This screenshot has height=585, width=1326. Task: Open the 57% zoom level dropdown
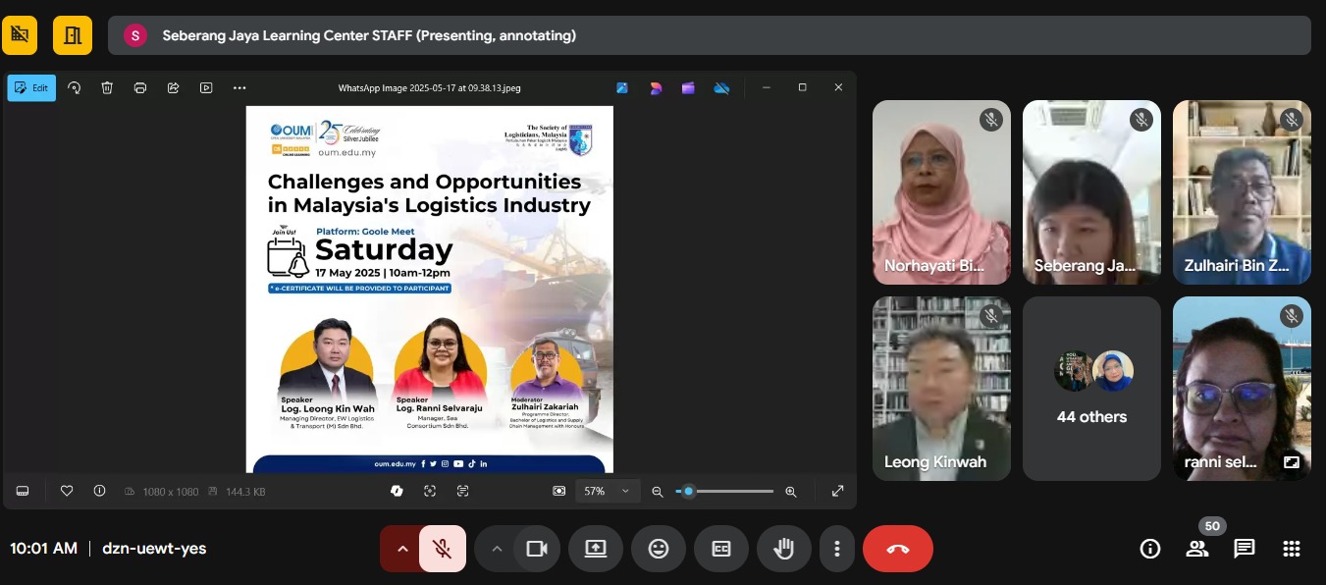tap(608, 491)
